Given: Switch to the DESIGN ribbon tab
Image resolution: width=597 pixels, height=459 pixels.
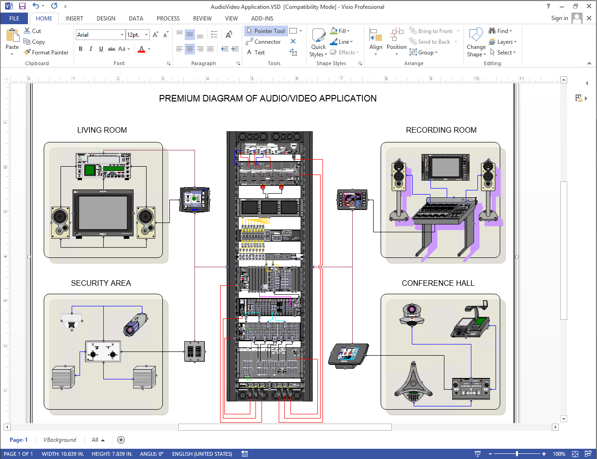Looking at the screenshot, I should point(106,19).
